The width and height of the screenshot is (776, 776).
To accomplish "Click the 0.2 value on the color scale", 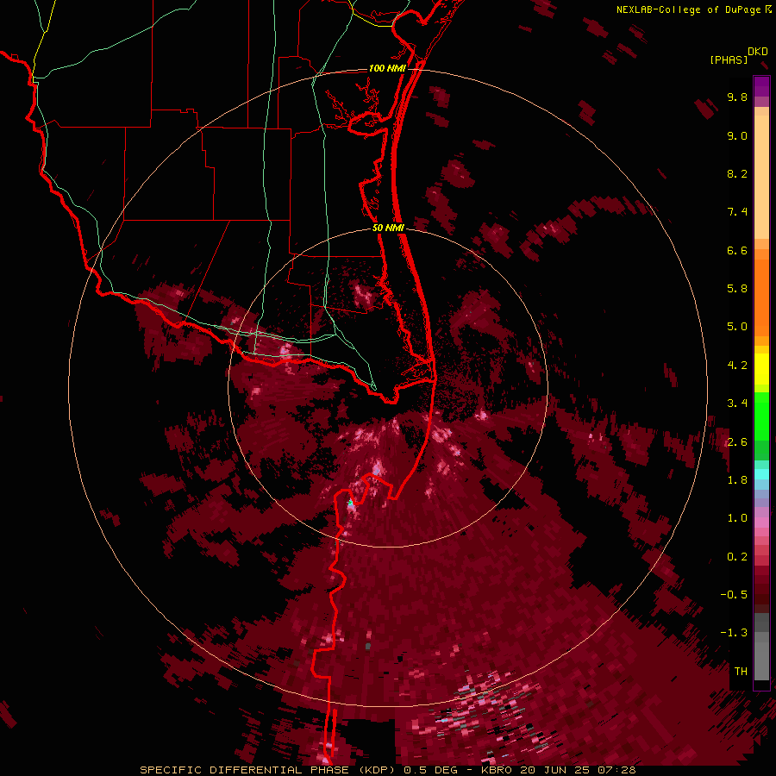I will tap(737, 557).
